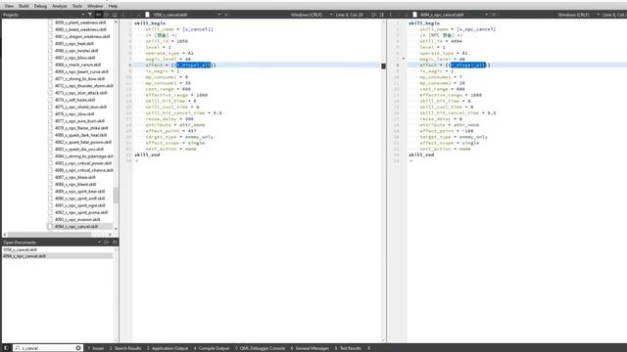Go back in right editor navigation
627x352 pixels.
tap(391, 15)
